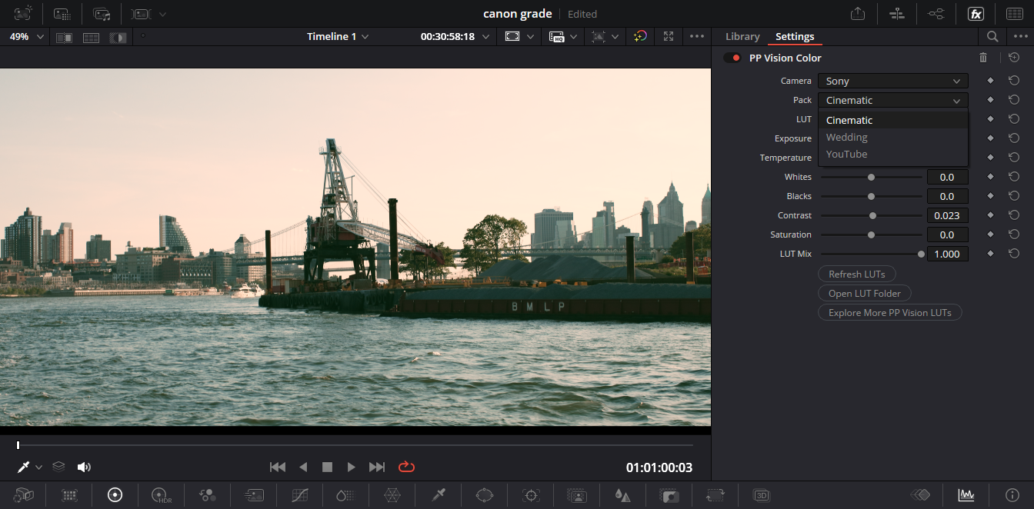Select the Color Wheels palette
The image size is (1034, 509).
(x=115, y=495)
